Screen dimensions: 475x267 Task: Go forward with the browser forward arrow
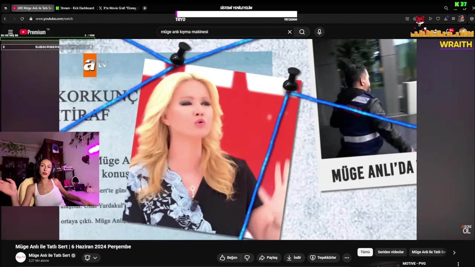tap(14, 19)
